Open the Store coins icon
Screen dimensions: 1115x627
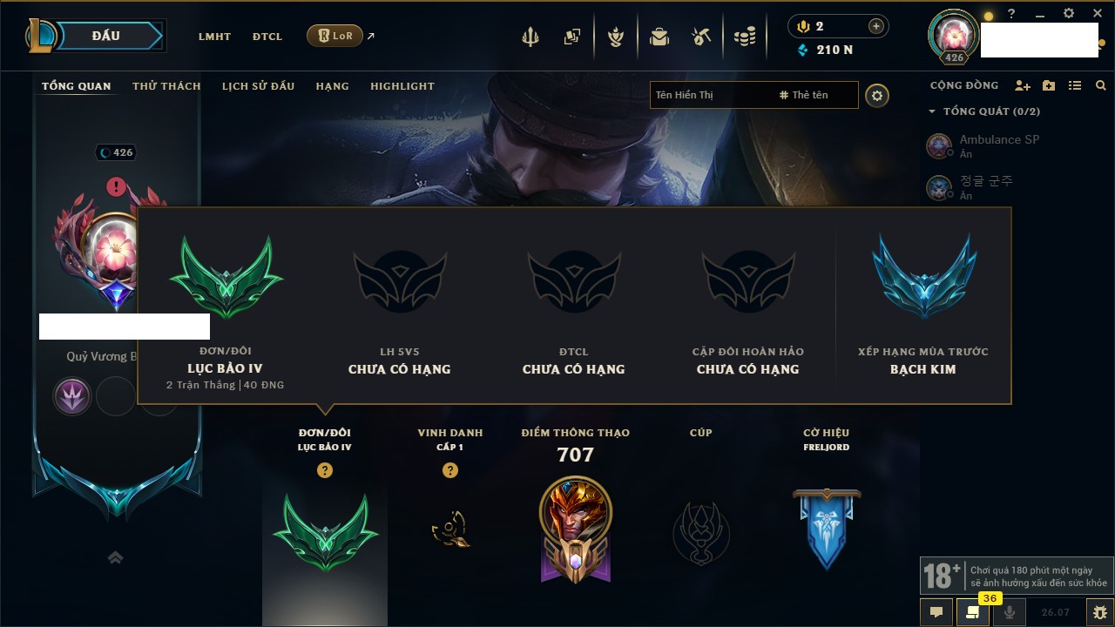point(745,37)
